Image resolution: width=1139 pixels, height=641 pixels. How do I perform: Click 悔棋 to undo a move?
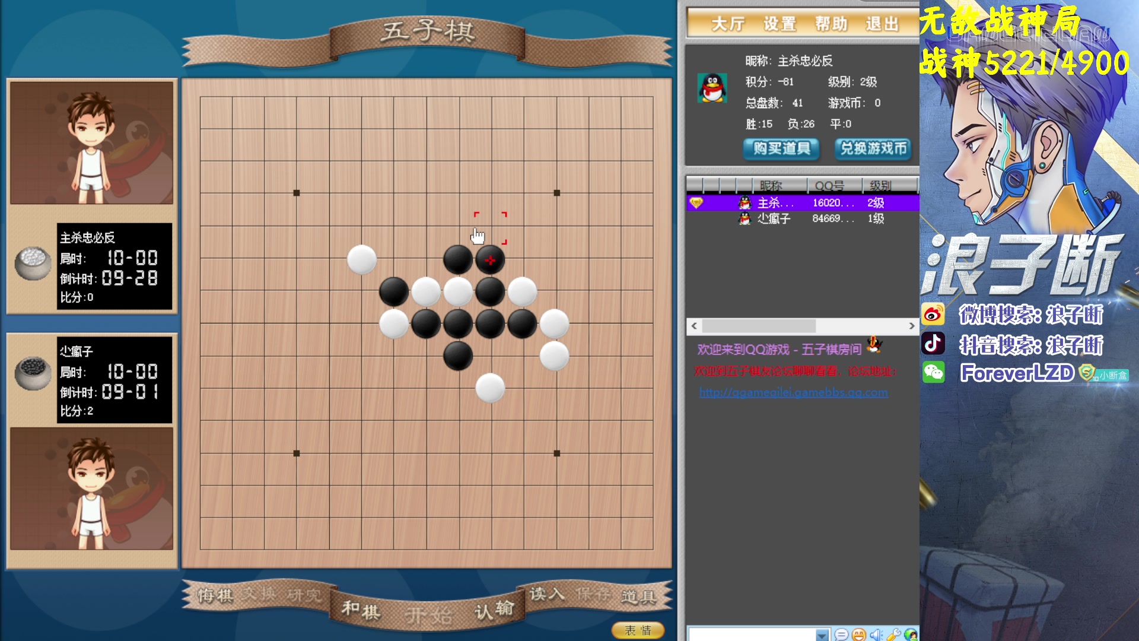(215, 595)
